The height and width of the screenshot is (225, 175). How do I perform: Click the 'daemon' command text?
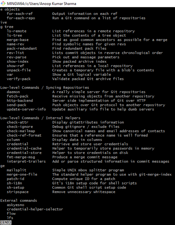[x=13, y=92]
